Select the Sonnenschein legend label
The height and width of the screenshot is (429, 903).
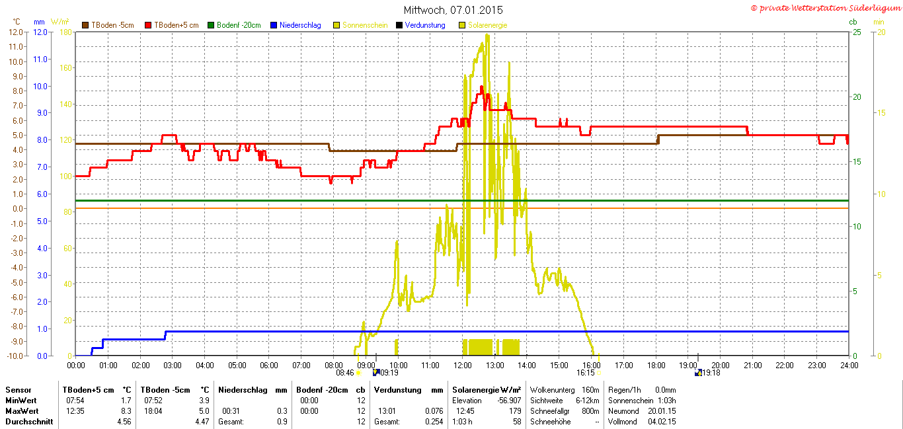pos(364,25)
